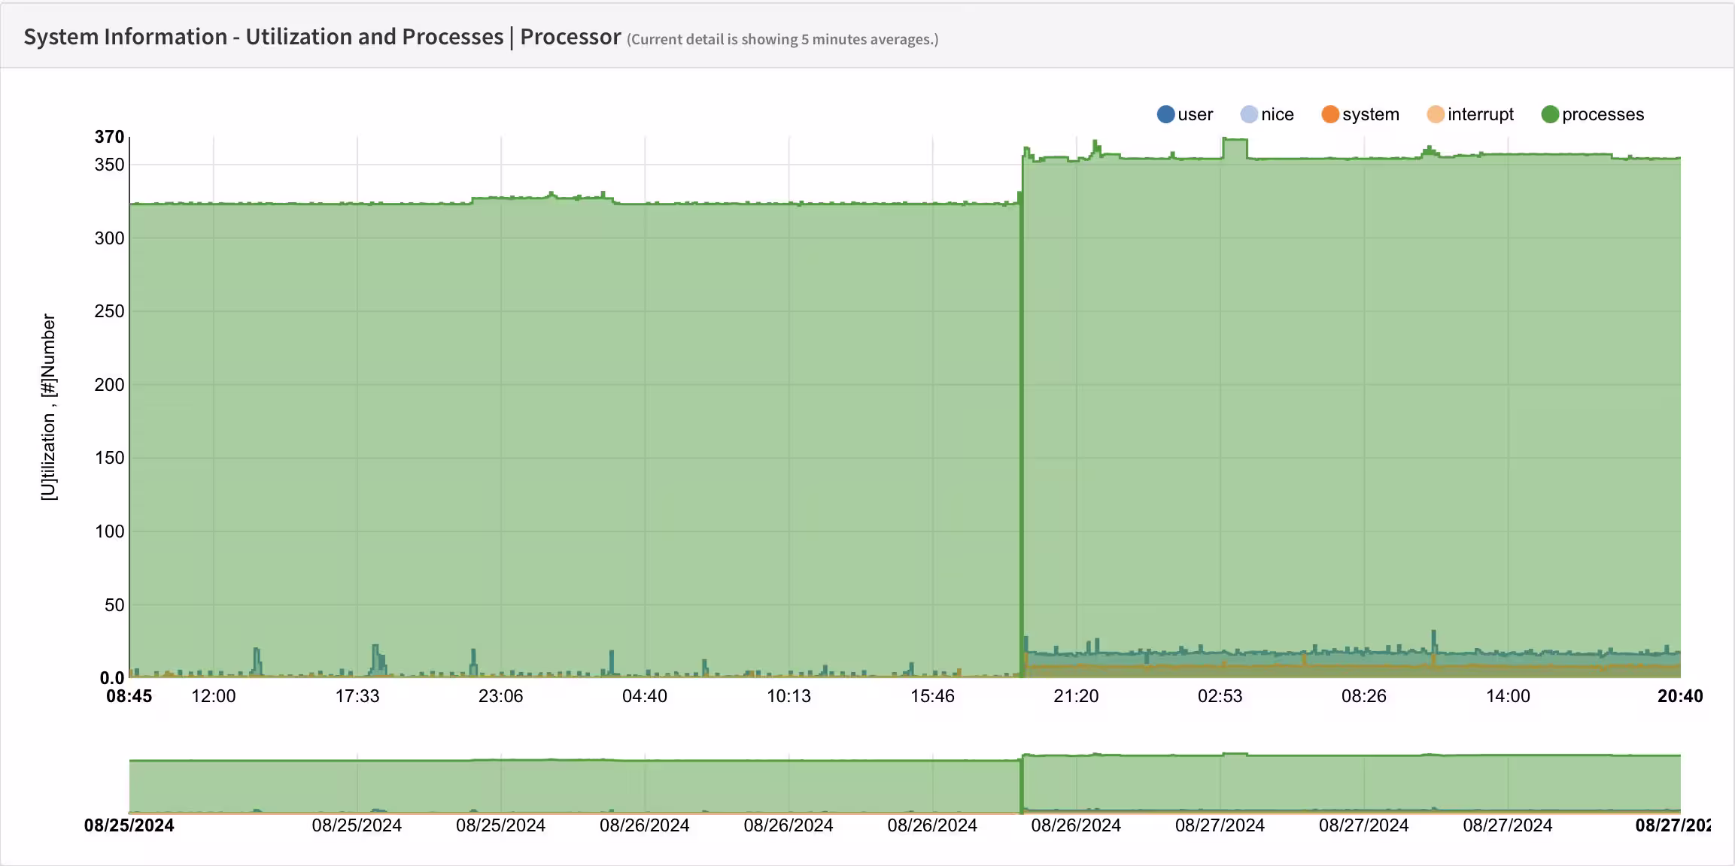This screenshot has width=1735, height=866.
Task: Click the 0.0 y-axis origin label
Action: click(112, 678)
